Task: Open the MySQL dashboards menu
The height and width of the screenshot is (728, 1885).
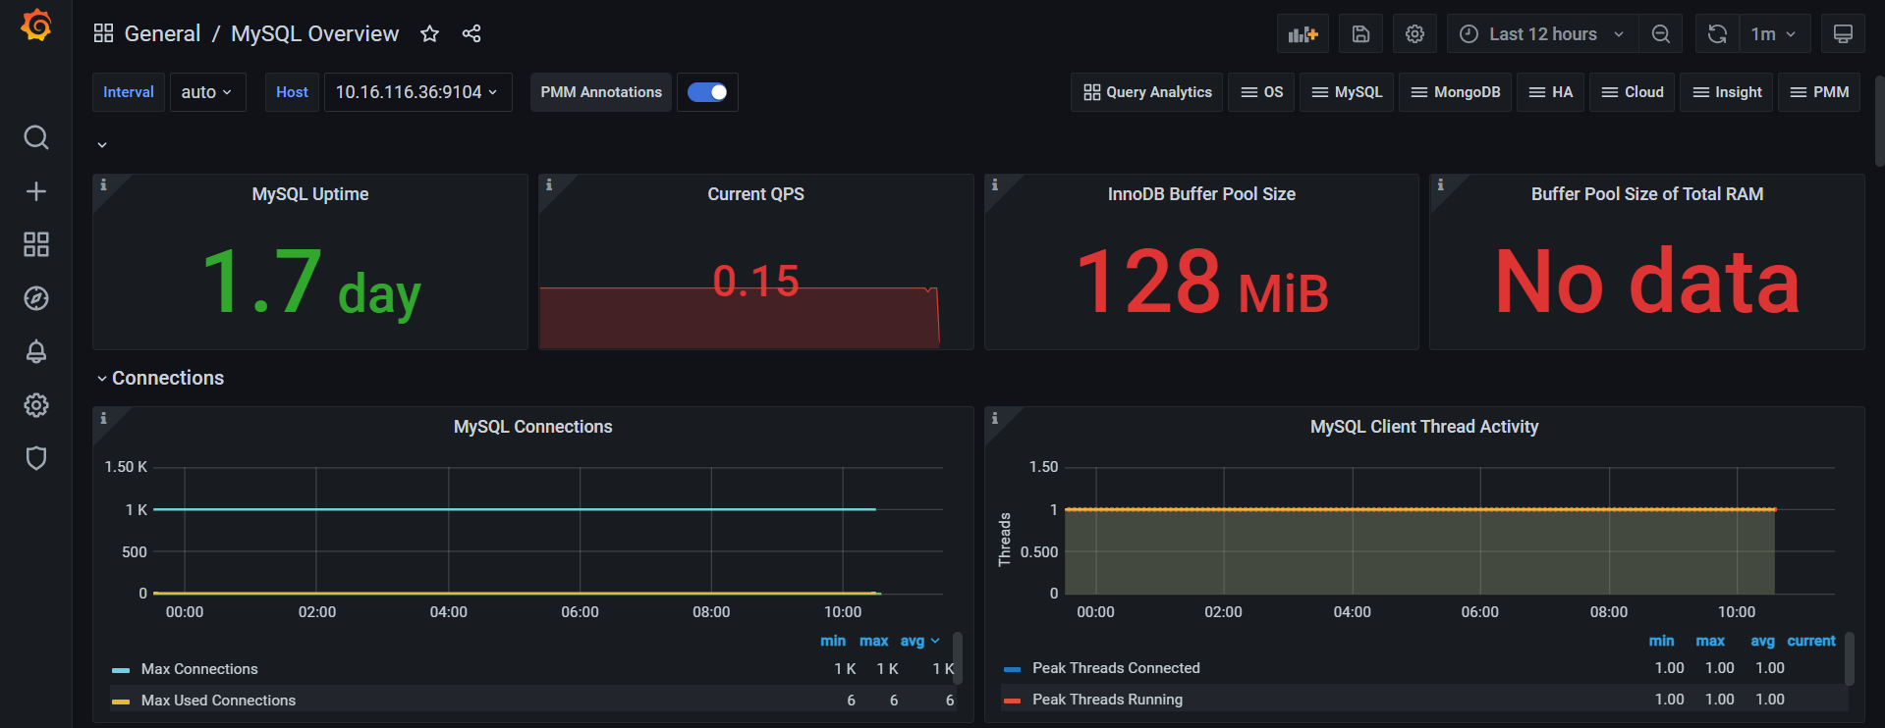Action: point(1347,92)
